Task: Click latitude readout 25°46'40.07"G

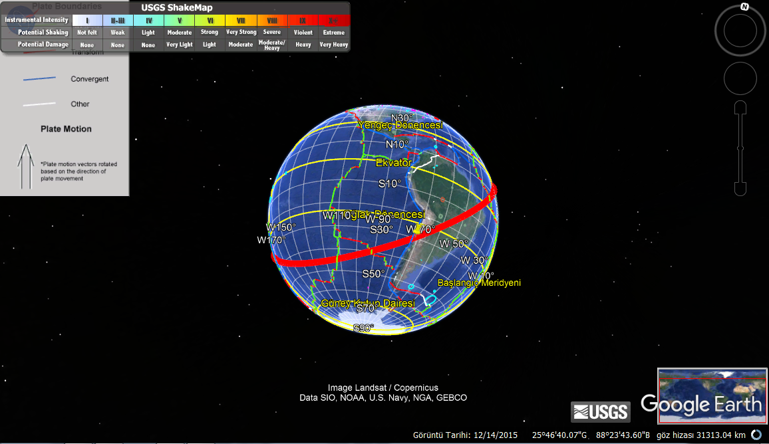Action: [559, 435]
